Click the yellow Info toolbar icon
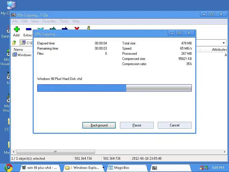Image resolution: width=229 pixels, height=172 pixels. tap(89, 28)
